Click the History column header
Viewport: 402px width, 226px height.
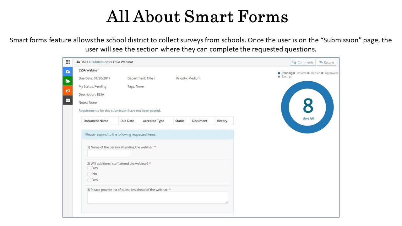pos(222,121)
